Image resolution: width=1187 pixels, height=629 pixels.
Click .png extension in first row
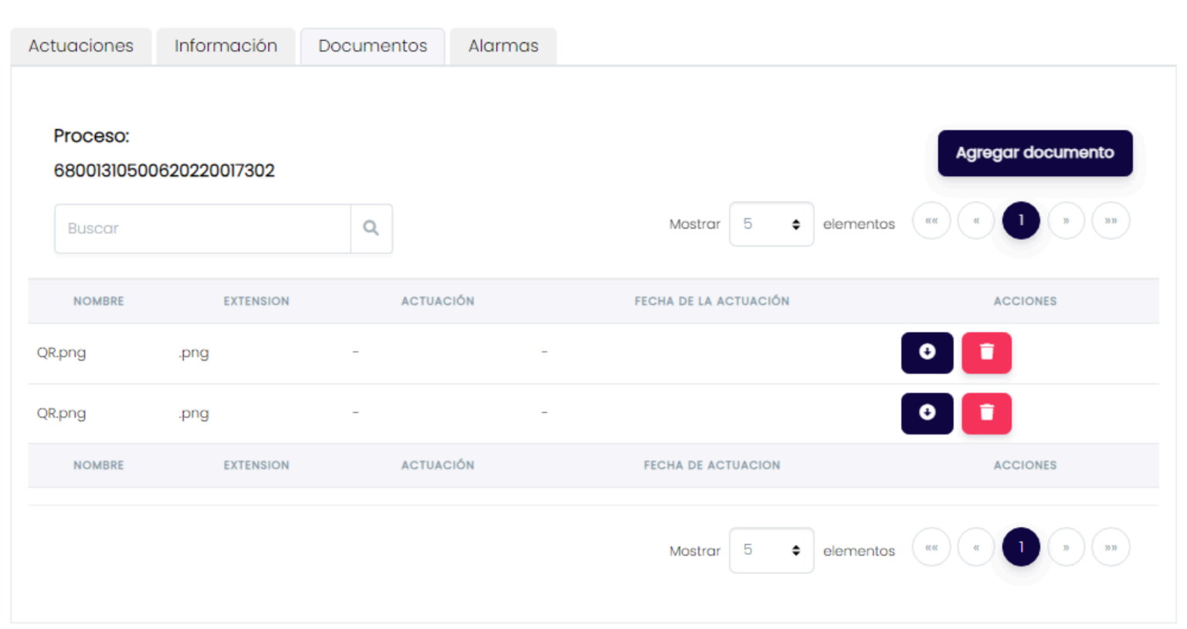[x=194, y=353]
